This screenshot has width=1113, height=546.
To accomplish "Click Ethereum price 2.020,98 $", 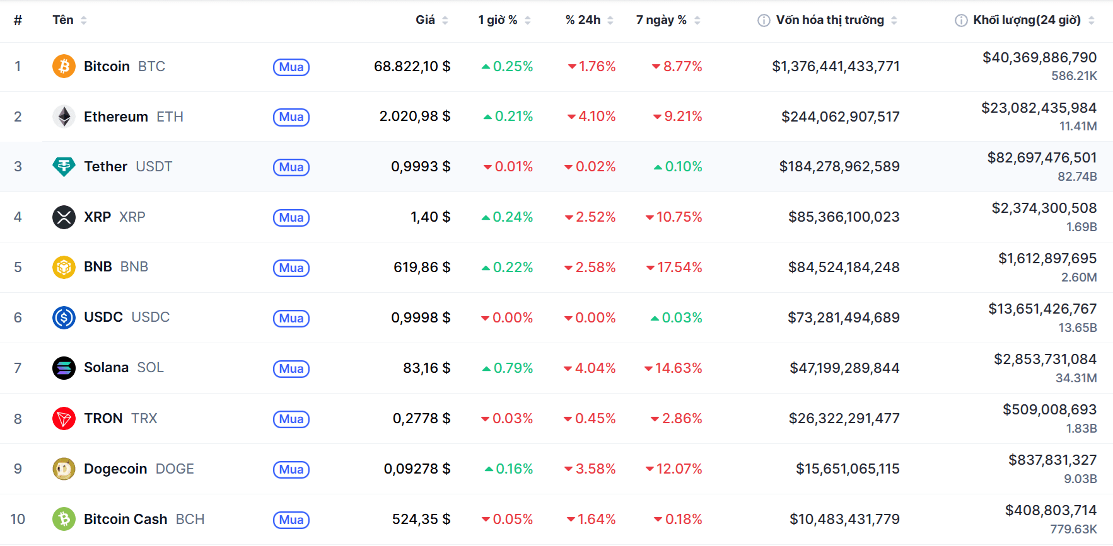I will 415,117.
